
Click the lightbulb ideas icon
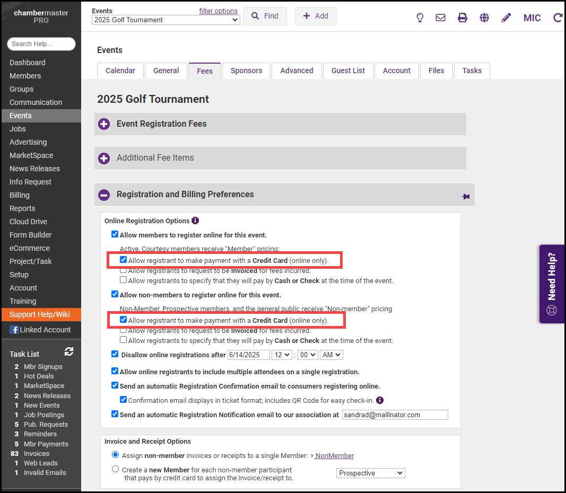pos(420,17)
